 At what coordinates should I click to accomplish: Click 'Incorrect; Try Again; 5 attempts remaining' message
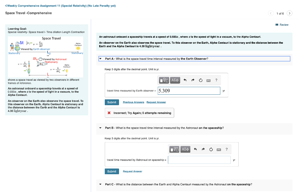[142, 113]
